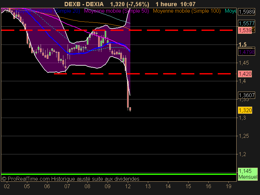Select the Moyenne mobile (Simple 100) legend

(187, 11)
